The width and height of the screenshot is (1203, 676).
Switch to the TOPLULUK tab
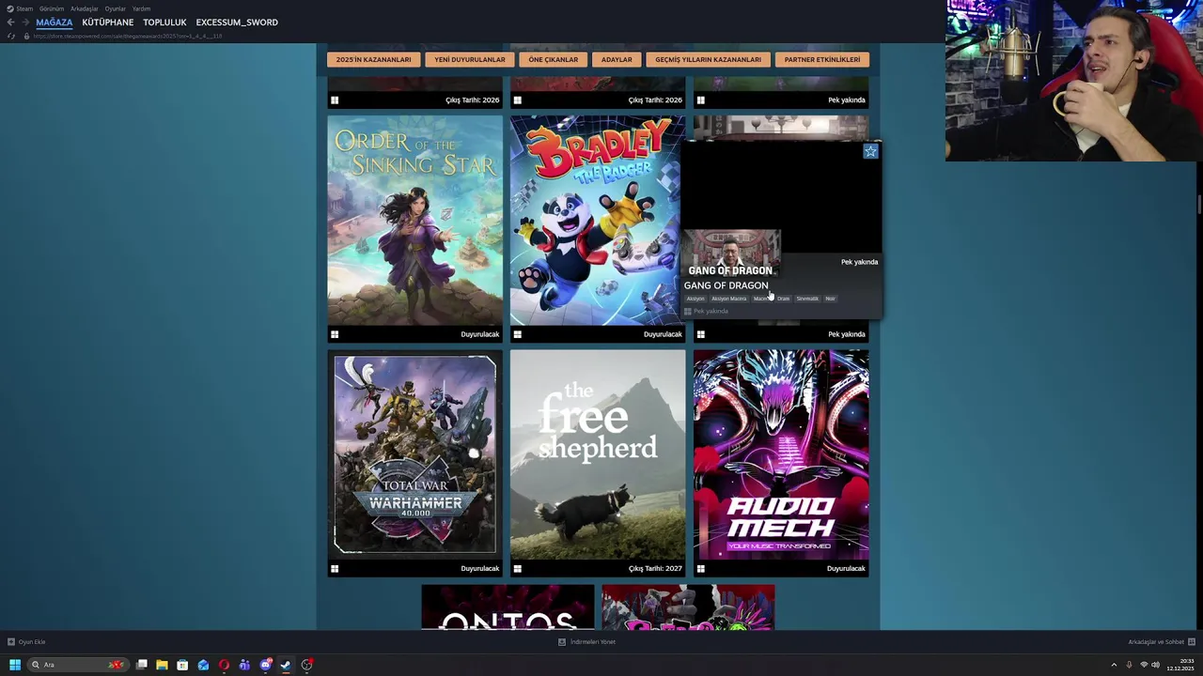coord(164,22)
